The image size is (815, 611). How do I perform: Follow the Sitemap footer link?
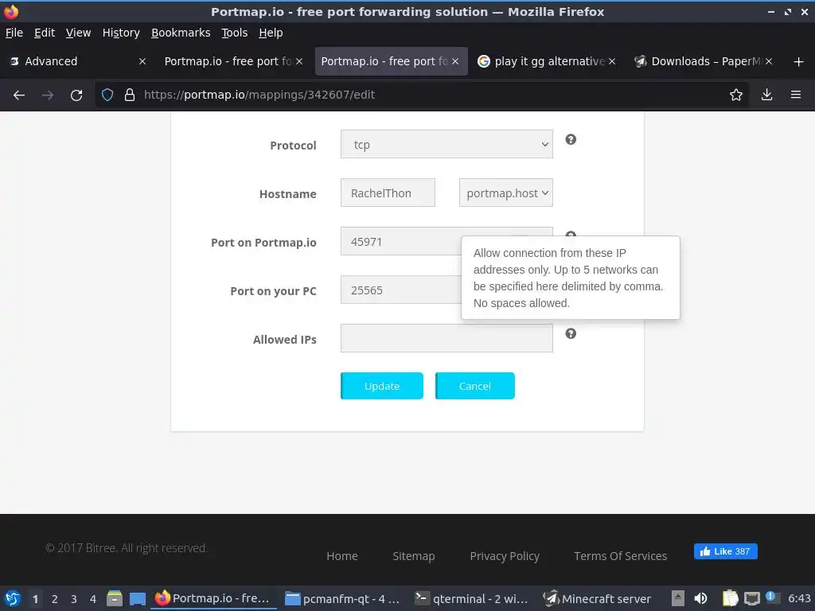tap(414, 556)
